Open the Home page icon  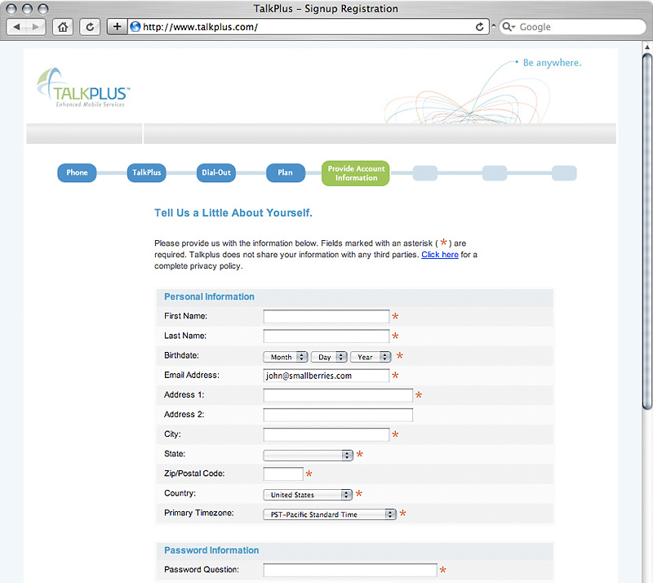[63, 27]
